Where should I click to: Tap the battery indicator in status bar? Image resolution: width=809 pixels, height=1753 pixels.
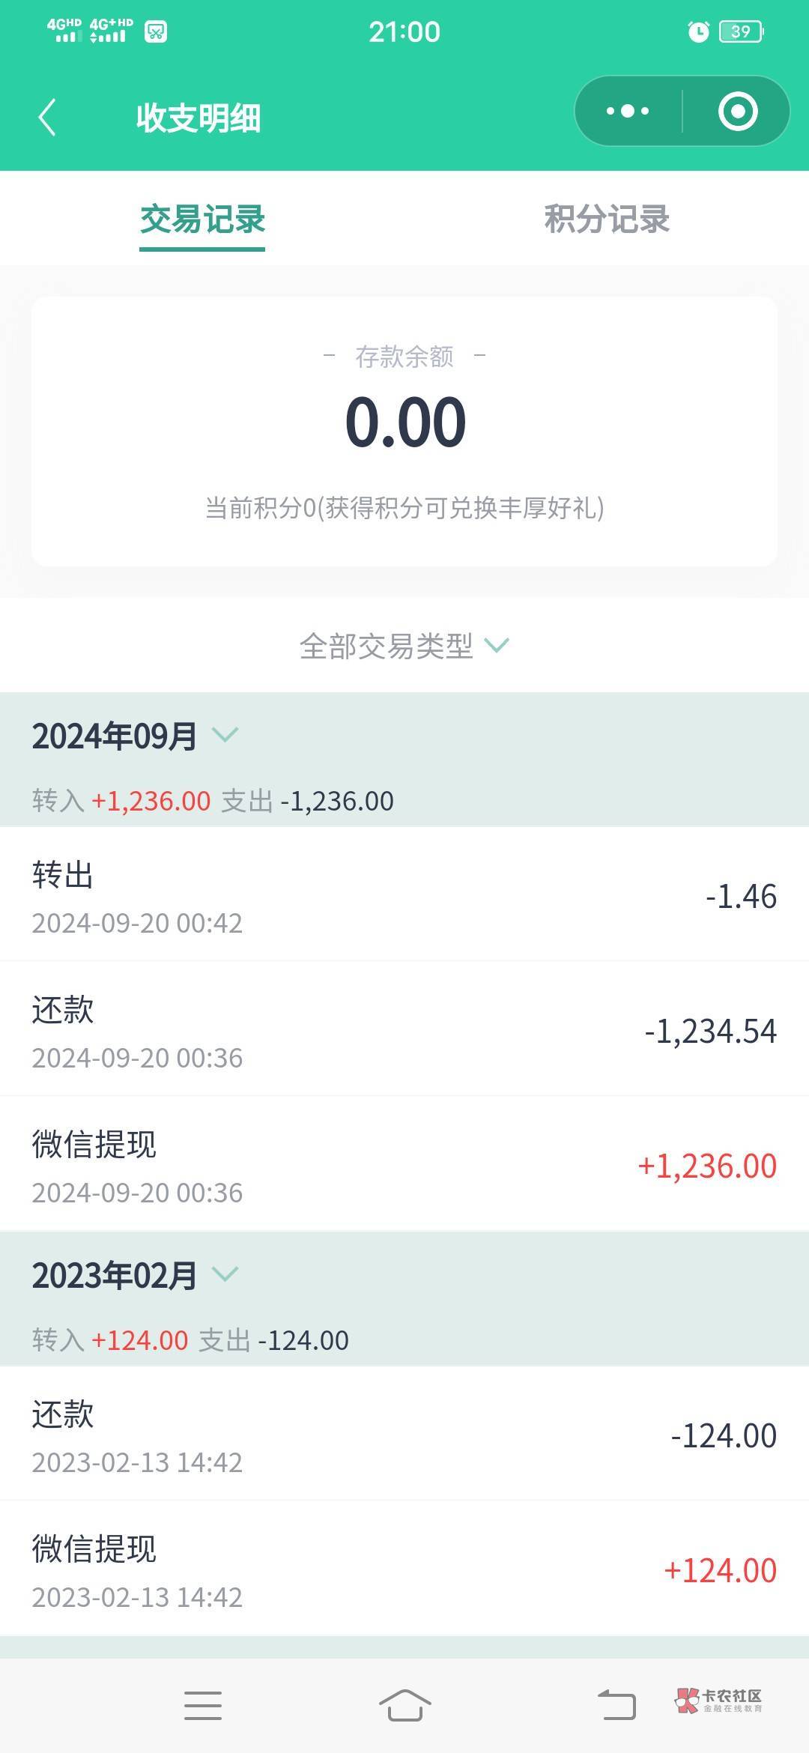click(741, 31)
